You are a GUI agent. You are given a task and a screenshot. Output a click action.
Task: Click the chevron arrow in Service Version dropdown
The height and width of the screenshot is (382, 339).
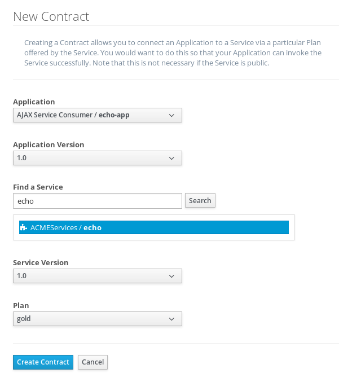[171, 276]
